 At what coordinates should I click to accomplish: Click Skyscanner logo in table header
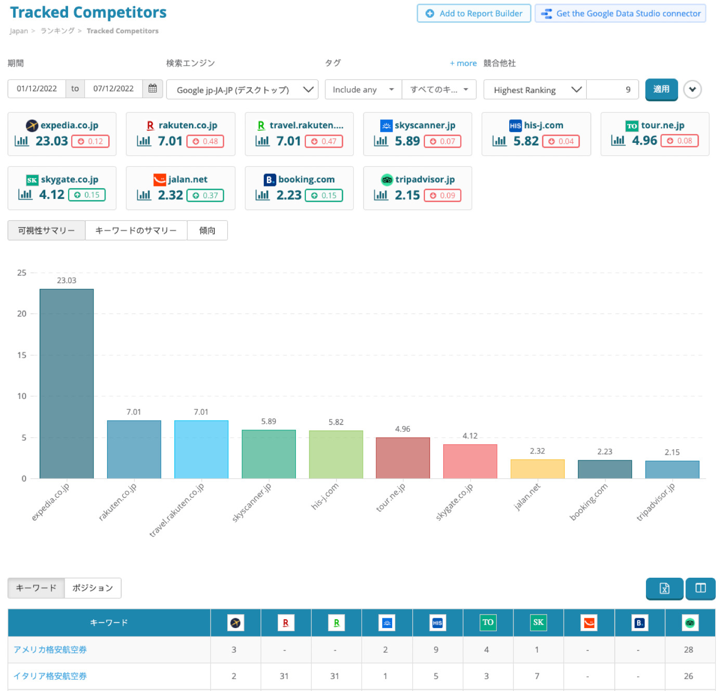click(387, 622)
